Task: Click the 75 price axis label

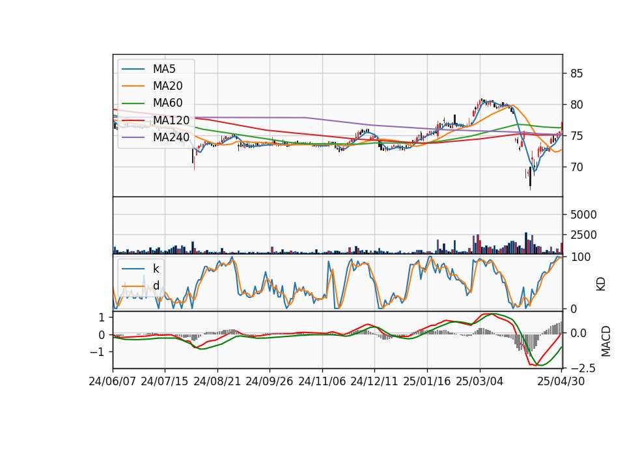Action: [576, 136]
